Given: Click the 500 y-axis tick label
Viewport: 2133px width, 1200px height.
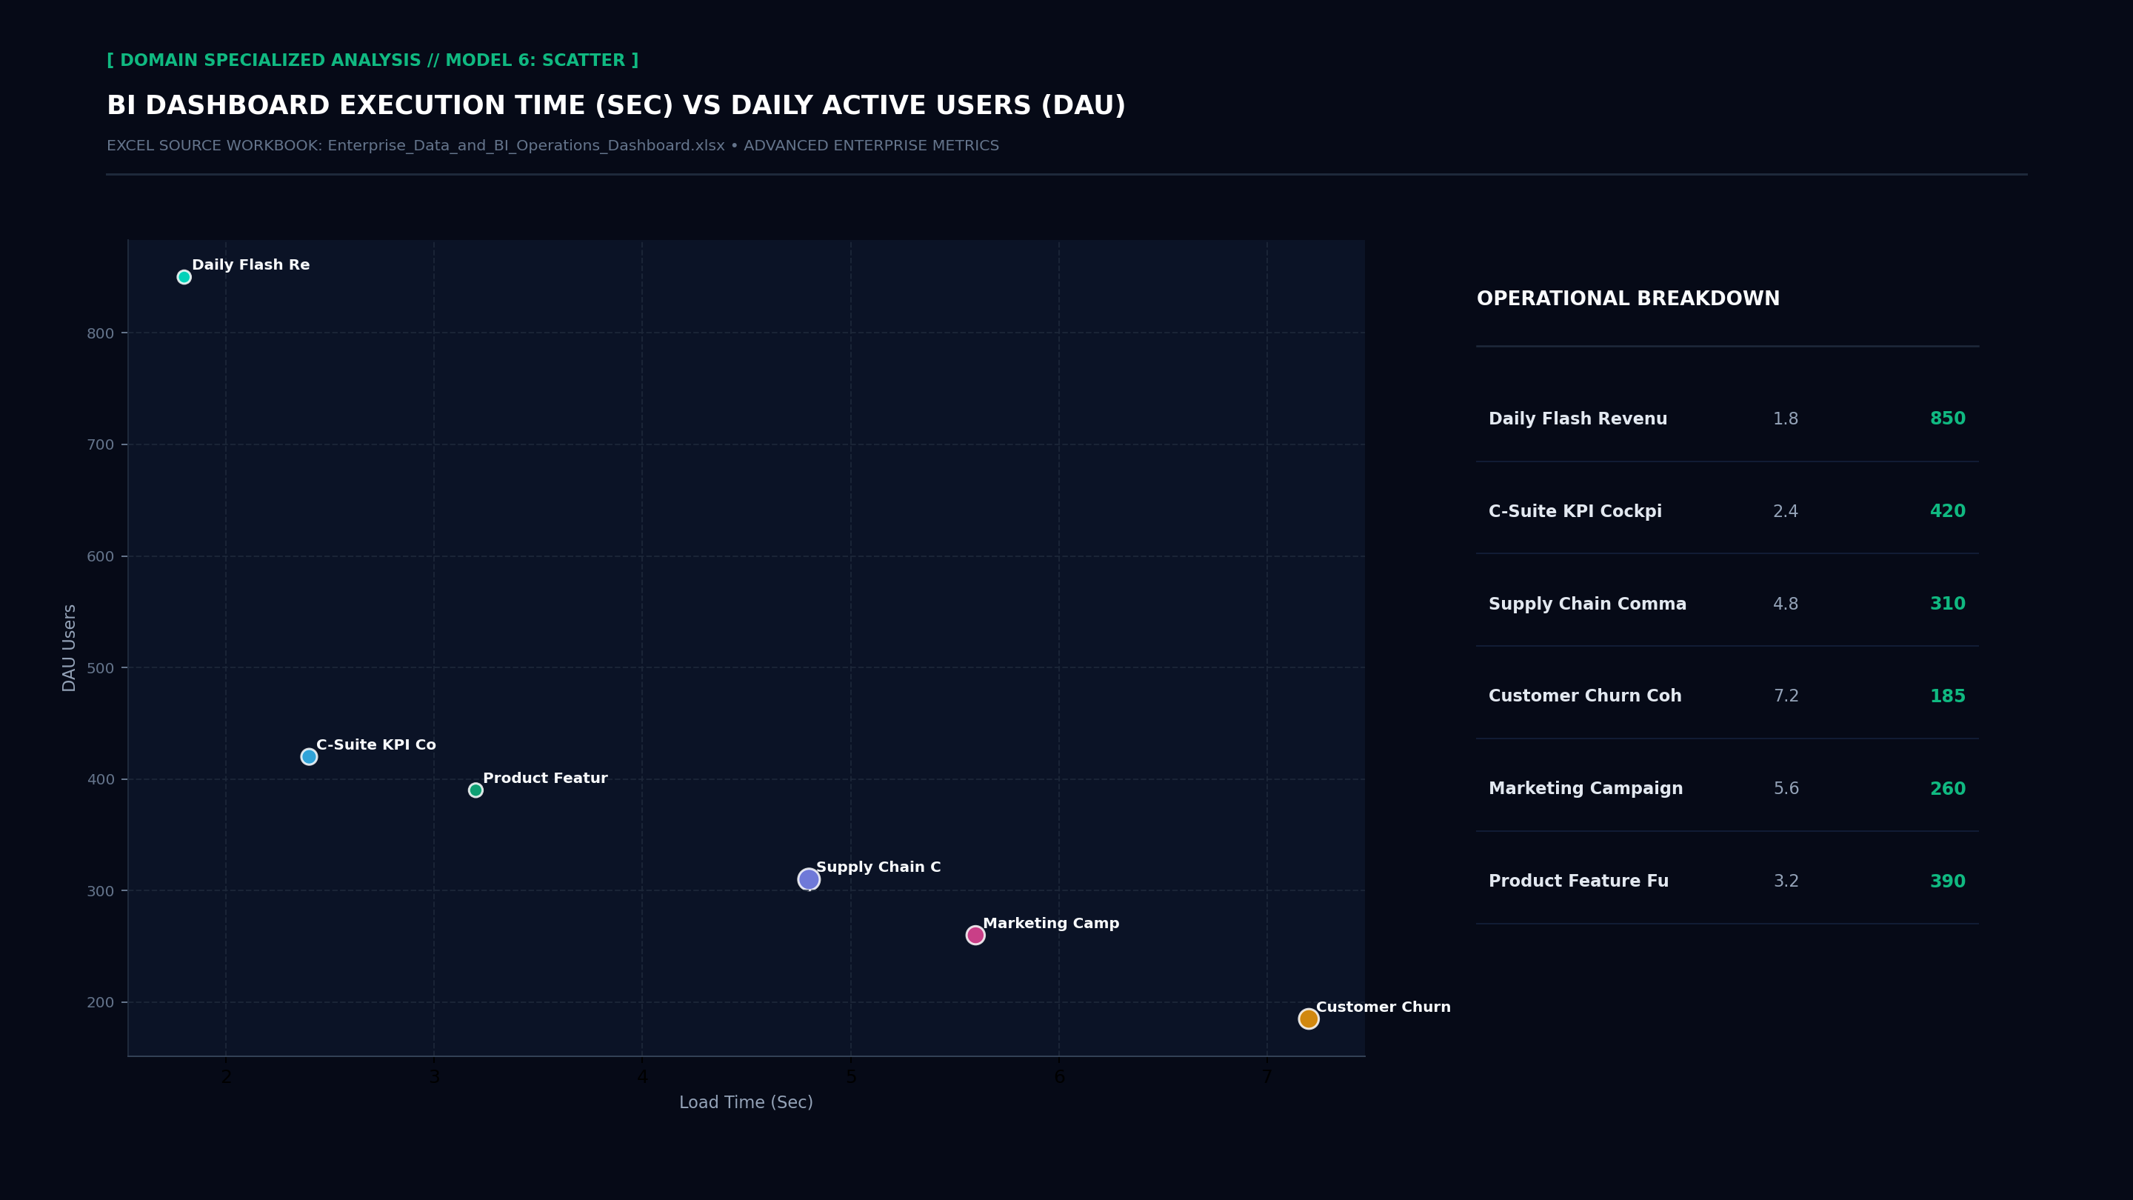Looking at the screenshot, I should (100, 668).
